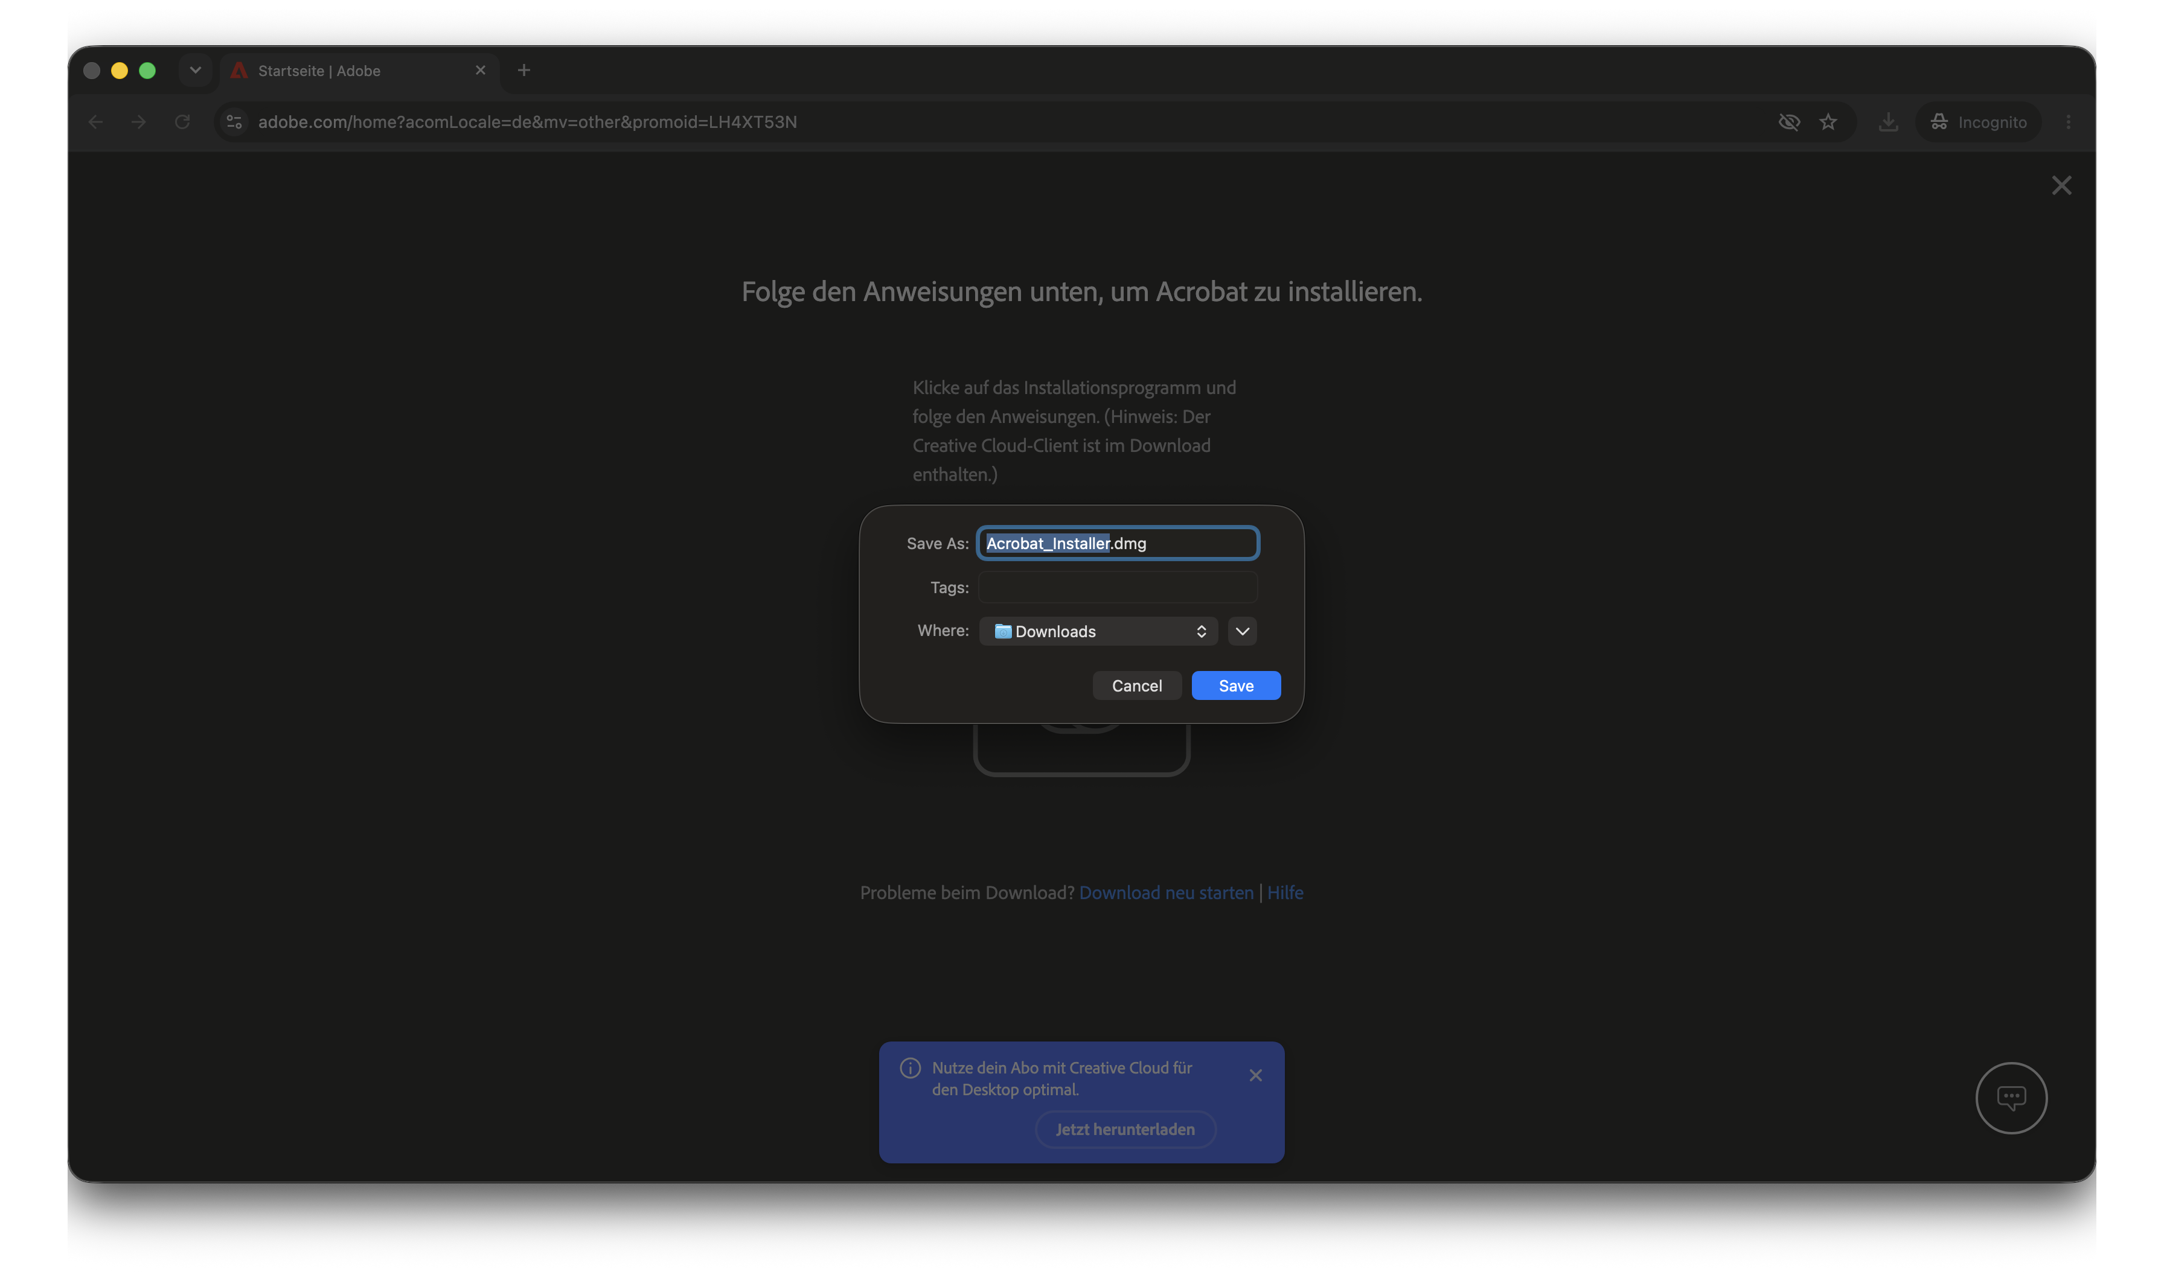The width and height of the screenshot is (2164, 1272).
Task: Click the address bar URL
Action: pyautogui.click(x=527, y=122)
